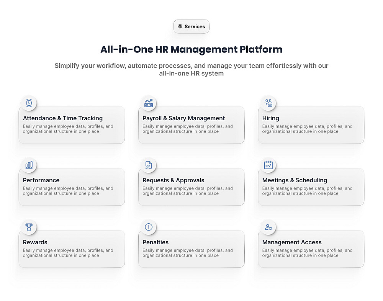Select the Performance card title
The image size is (383, 301).
point(41,180)
